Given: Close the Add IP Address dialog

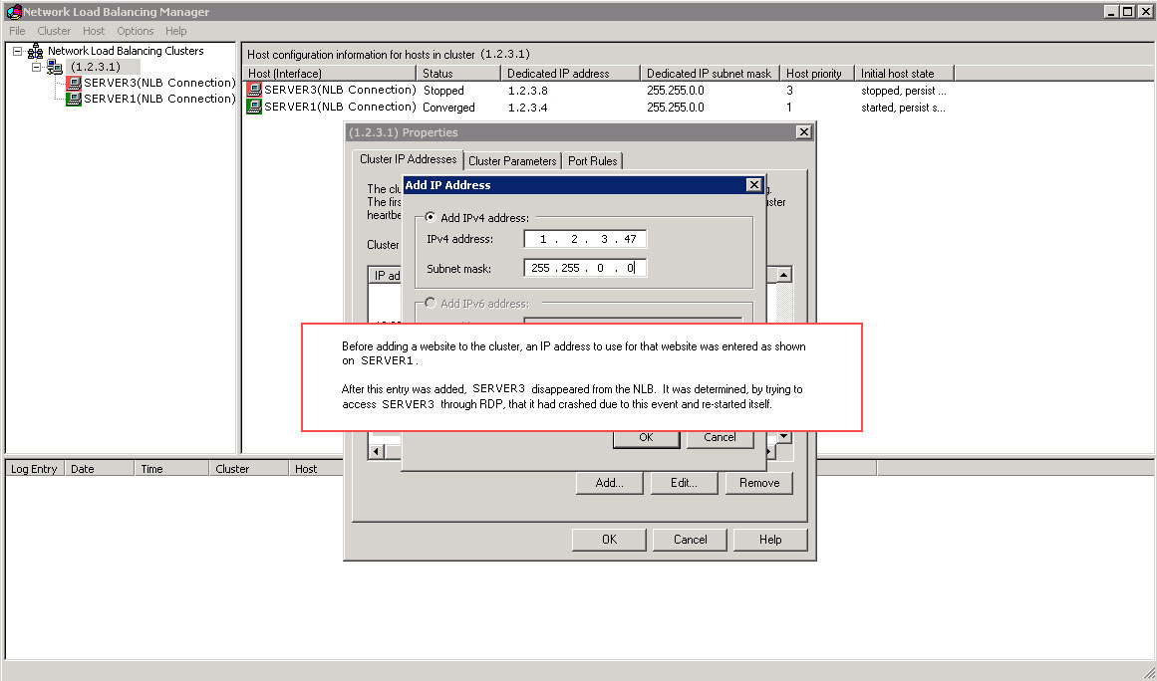Looking at the screenshot, I should (x=753, y=185).
